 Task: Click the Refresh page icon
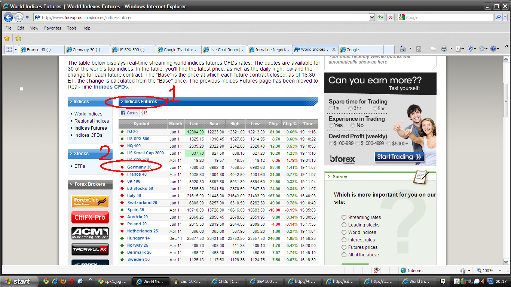pyautogui.click(x=381, y=17)
